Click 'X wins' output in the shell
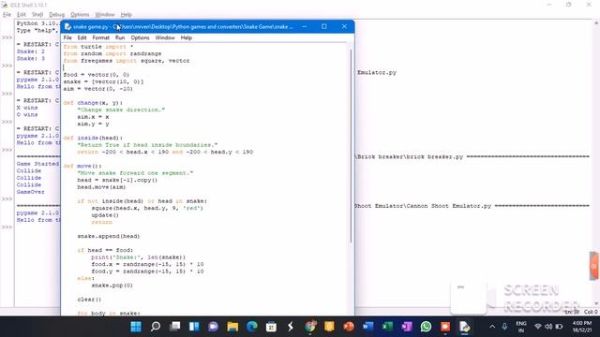600x337 pixels. (27, 108)
